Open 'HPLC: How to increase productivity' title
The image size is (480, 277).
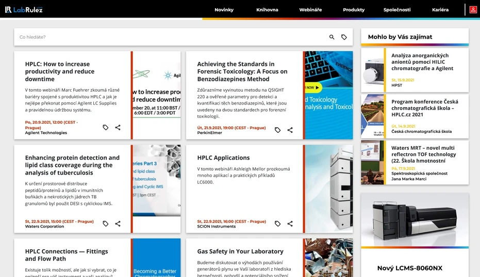tap(60, 72)
